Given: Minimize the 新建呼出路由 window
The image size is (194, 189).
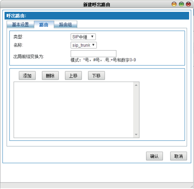Looking at the screenshot, I should 174,4.
